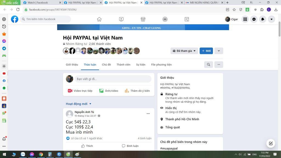Open Facebook notifications bell
The image size is (281, 158).
[263, 19]
